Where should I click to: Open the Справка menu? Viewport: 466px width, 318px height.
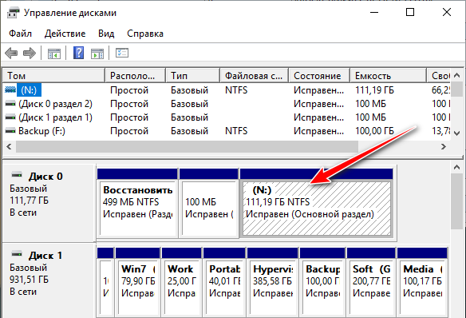tap(145, 34)
